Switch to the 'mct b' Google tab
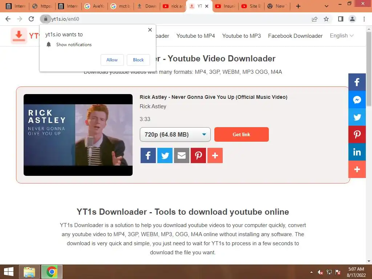 point(121,6)
